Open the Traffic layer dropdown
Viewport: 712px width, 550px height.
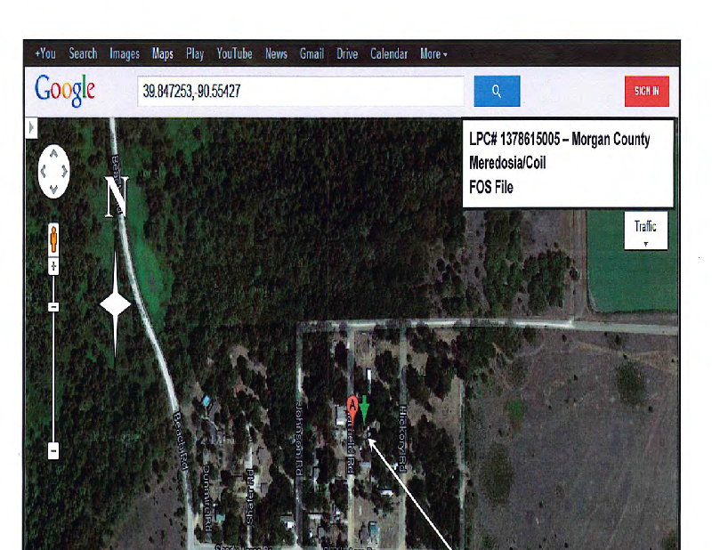pos(645,232)
